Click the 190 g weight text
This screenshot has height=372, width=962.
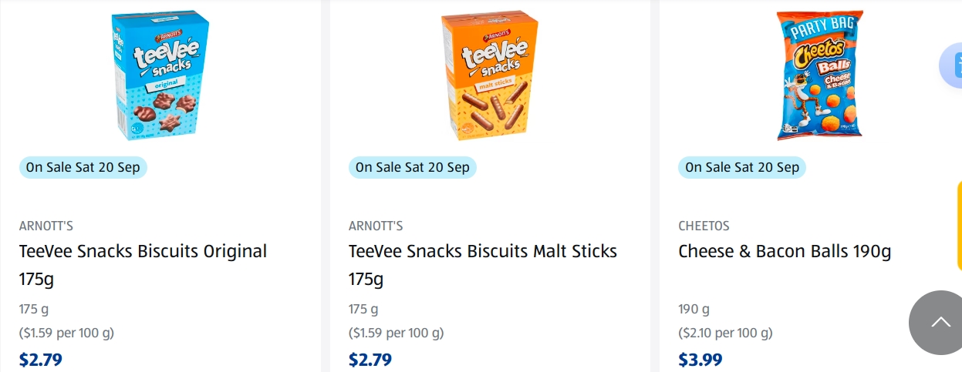pos(694,310)
